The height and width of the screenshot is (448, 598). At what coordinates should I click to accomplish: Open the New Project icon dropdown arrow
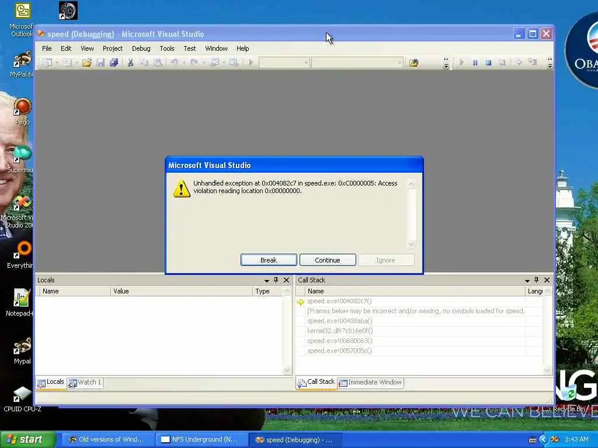point(57,62)
